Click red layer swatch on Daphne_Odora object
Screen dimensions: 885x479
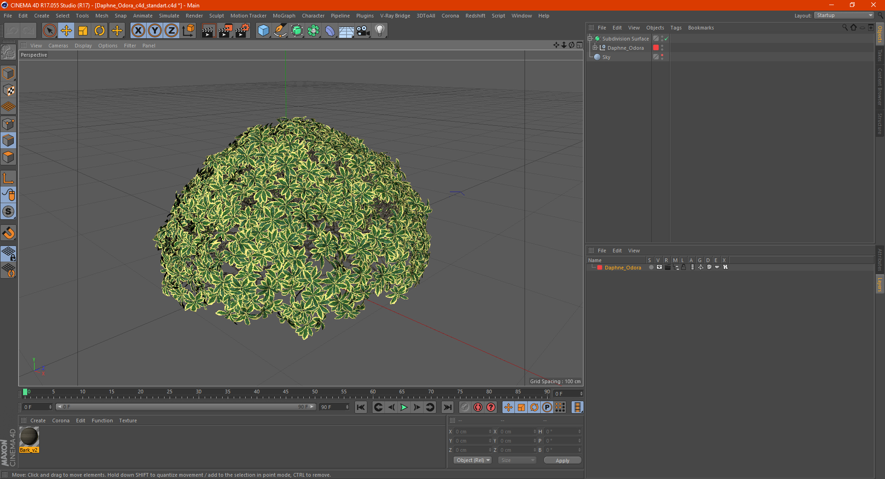656,48
